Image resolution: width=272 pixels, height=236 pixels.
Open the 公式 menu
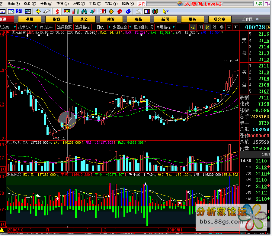coord(79,4)
